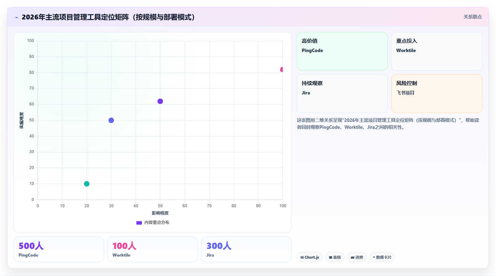Click the 飞书项目 text in risk card
The height and width of the screenshot is (276, 496).
(x=405, y=93)
